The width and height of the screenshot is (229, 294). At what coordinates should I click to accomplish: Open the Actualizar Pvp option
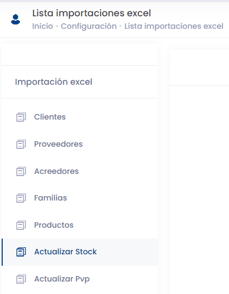pos(80,279)
